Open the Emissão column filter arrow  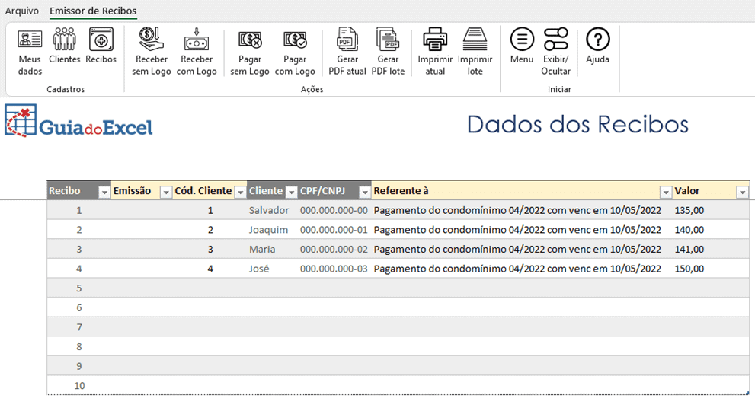165,192
